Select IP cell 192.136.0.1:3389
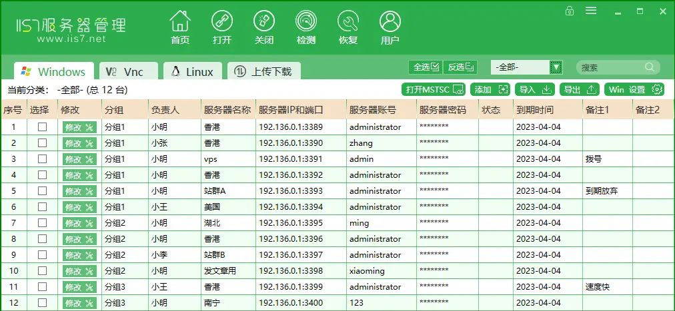 click(x=301, y=127)
